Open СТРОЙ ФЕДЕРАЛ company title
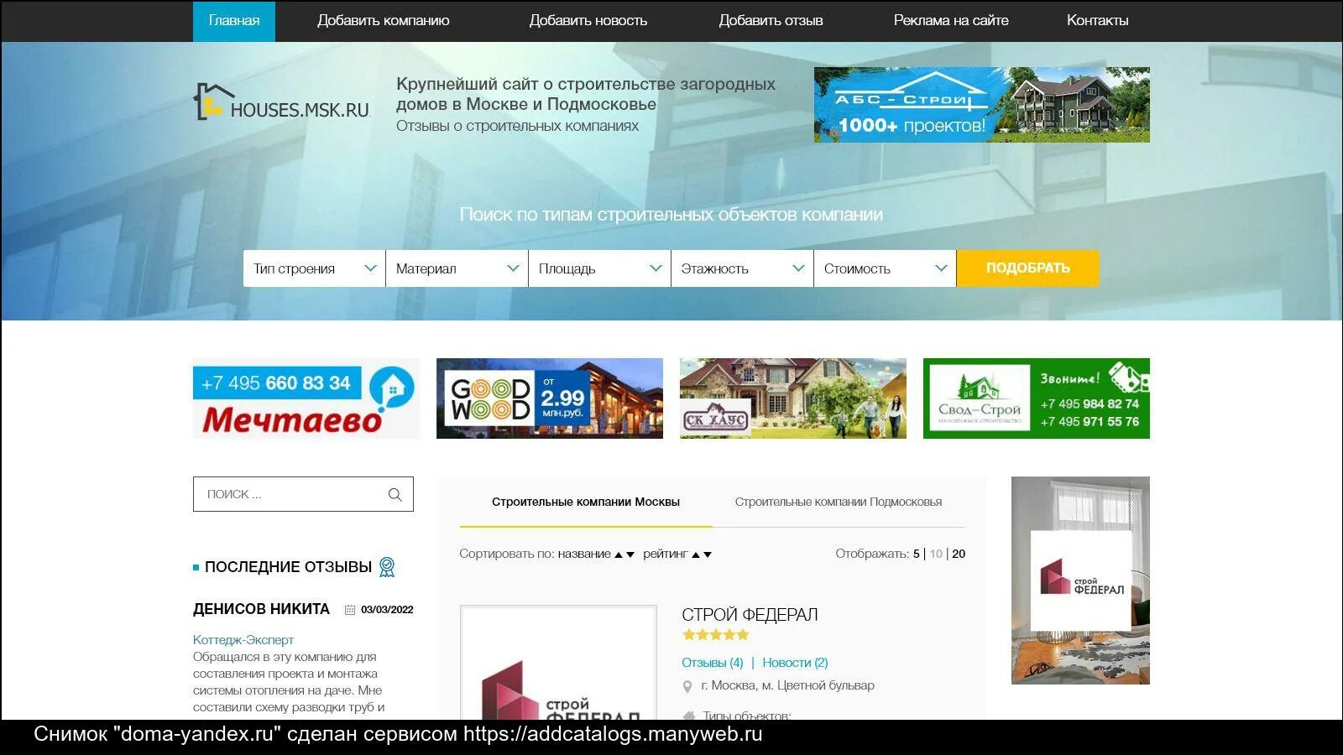 [750, 615]
